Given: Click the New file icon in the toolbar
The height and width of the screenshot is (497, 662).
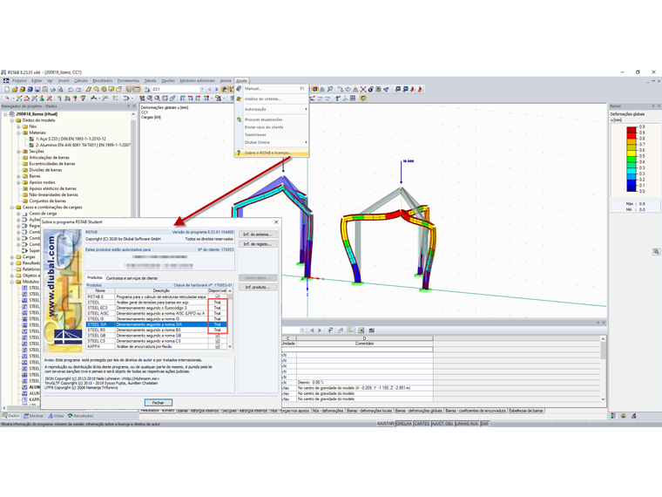Looking at the screenshot, I should 7,89.
